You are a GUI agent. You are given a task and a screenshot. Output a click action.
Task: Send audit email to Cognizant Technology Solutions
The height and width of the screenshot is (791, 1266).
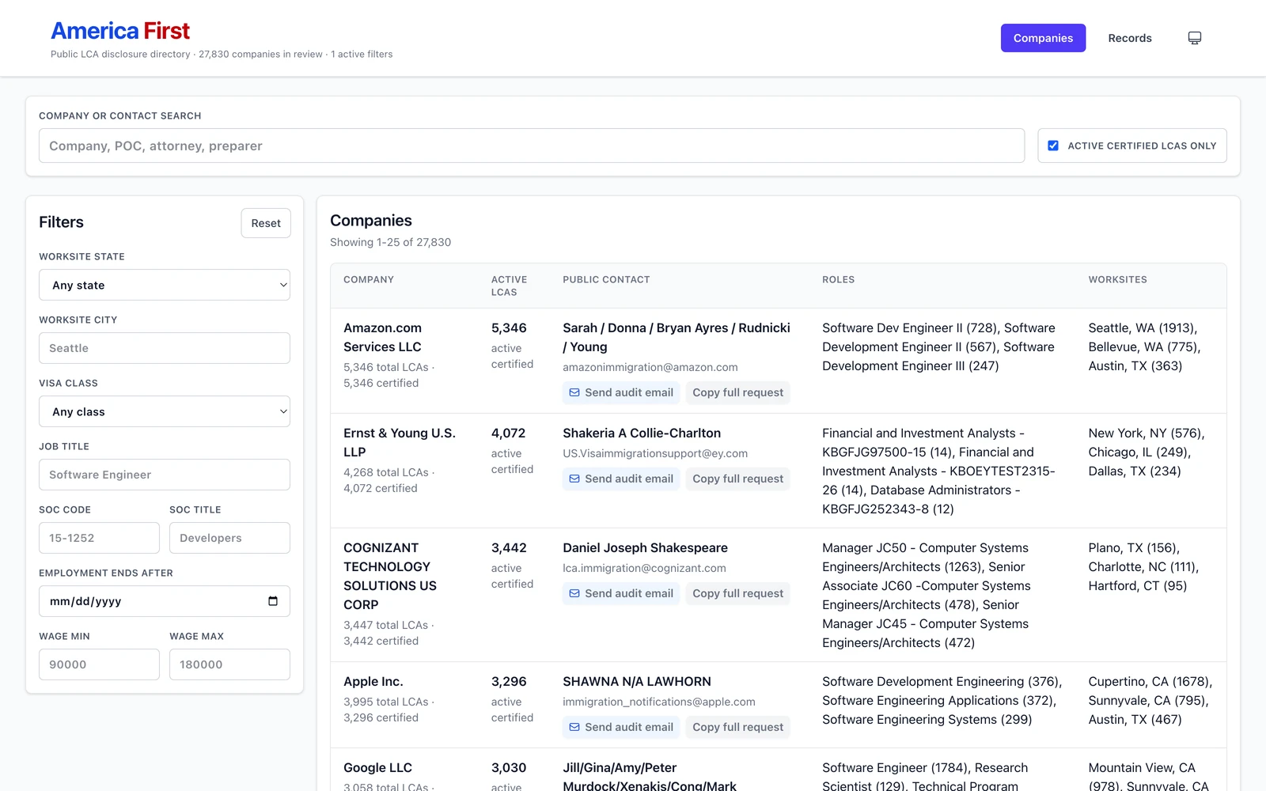(x=621, y=593)
